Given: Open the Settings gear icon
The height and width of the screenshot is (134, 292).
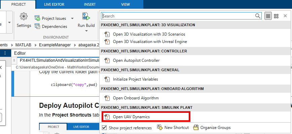Looking at the screenshot, I should pyautogui.click(x=24, y=16).
